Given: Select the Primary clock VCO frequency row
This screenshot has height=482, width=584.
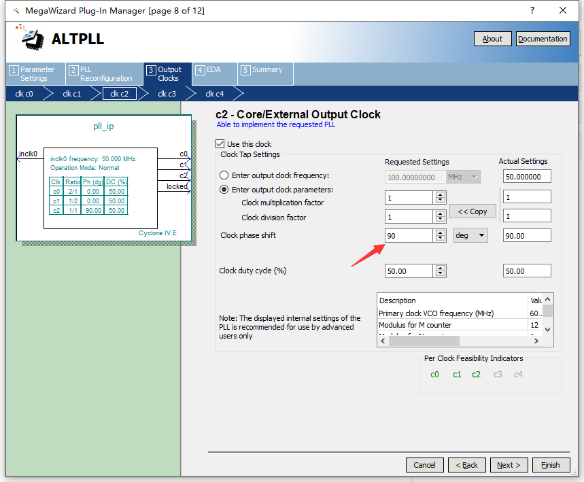Looking at the screenshot, I should tap(460, 313).
